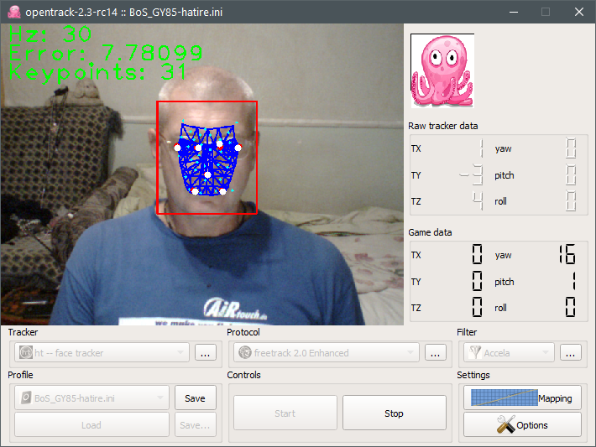Click the pink octopus logo image
The height and width of the screenshot is (447, 596).
click(442, 70)
